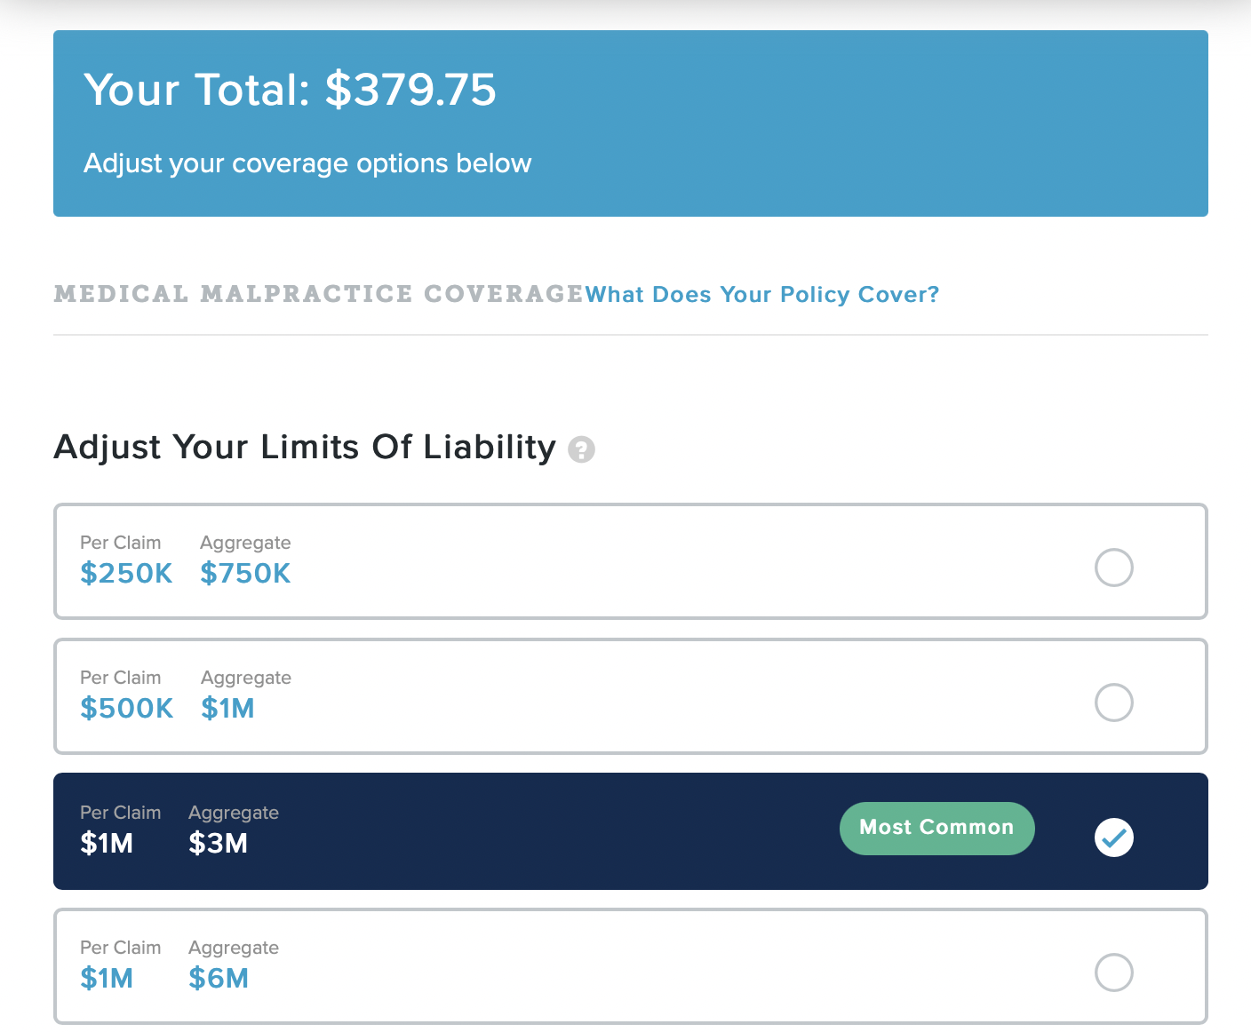Click the Adjust your coverage options text
This screenshot has height=1032, width=1251.
pos(307,164)
